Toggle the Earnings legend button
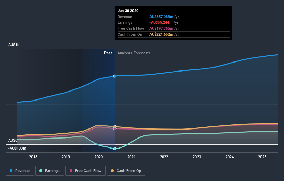284x181 pixels. point(49,171)
